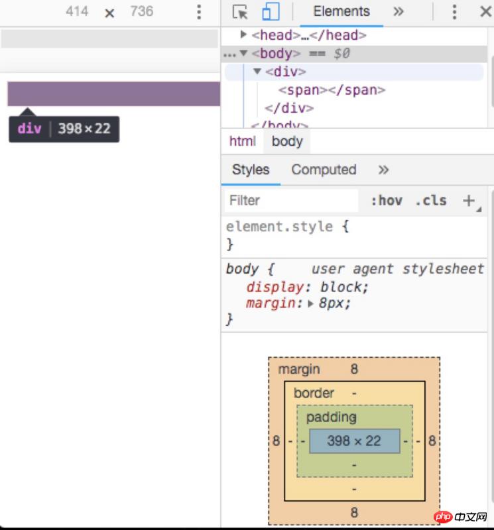
Task: Show more style pane tabs chevron
Action: [383, 170]
